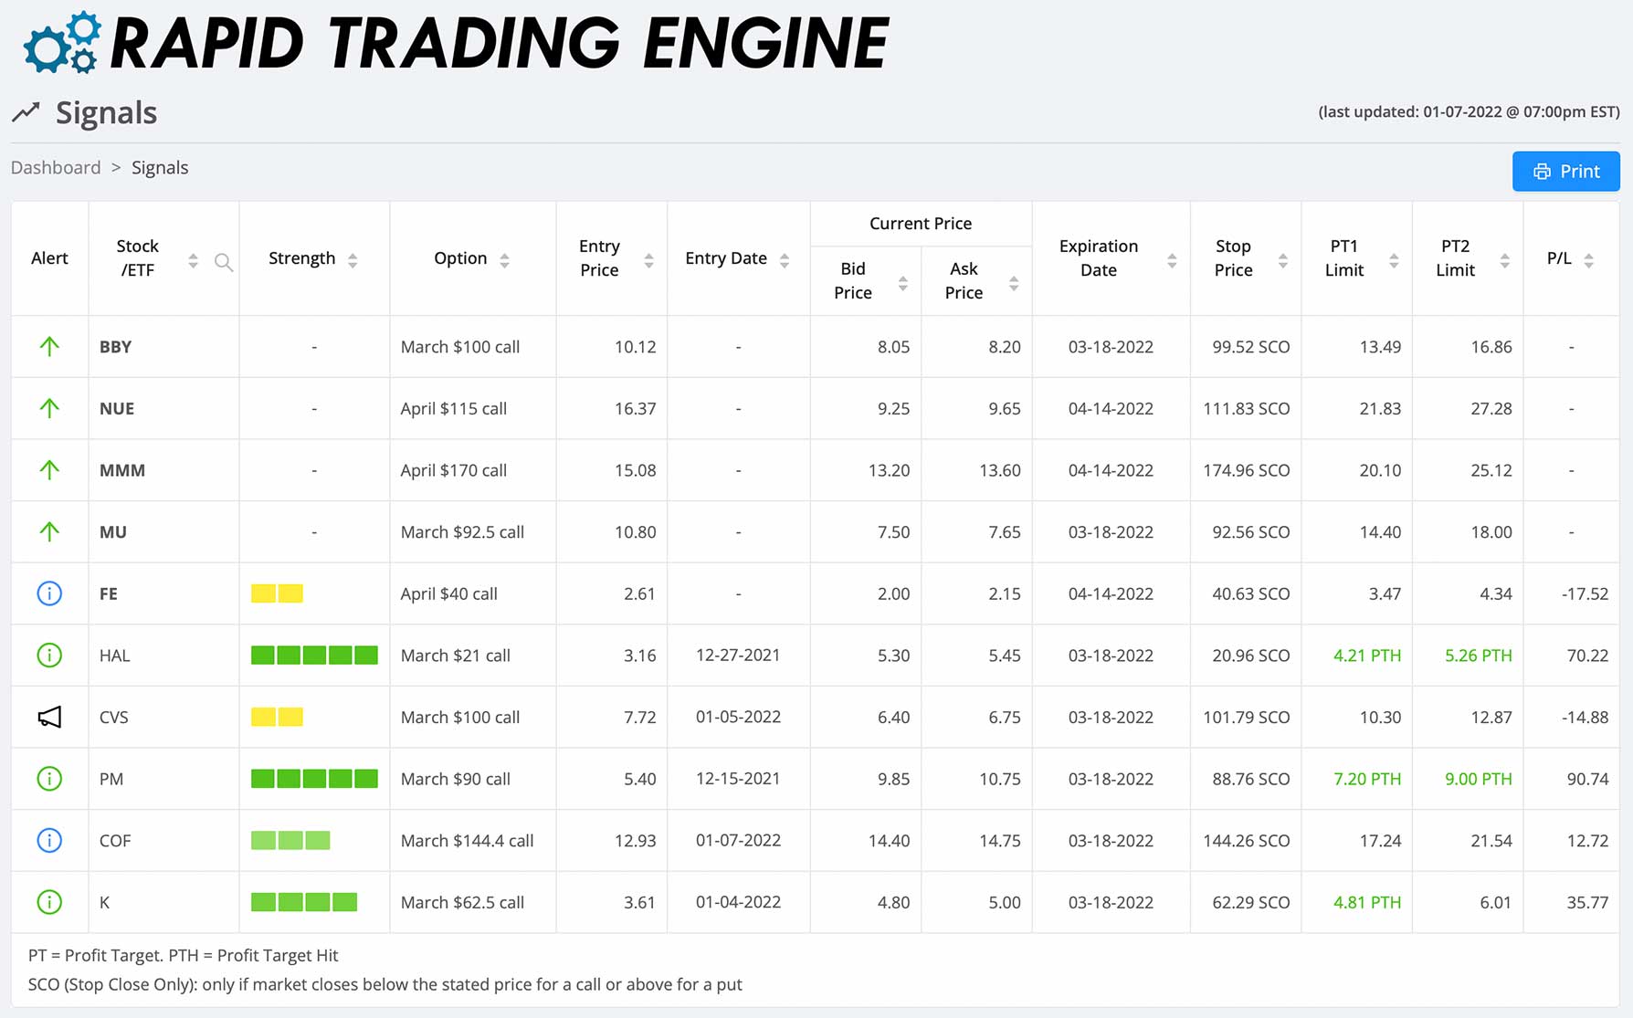This screenshot has width=1633, height=1018.
Task: Sort signals by Option column
Action: coord(504,260)
